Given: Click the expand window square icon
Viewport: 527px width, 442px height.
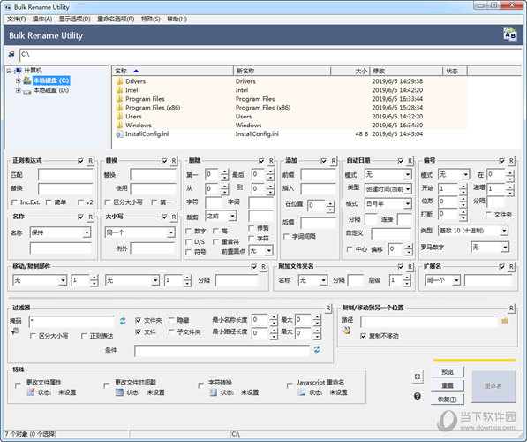Looking at the screenshot, I should [417, 377].
